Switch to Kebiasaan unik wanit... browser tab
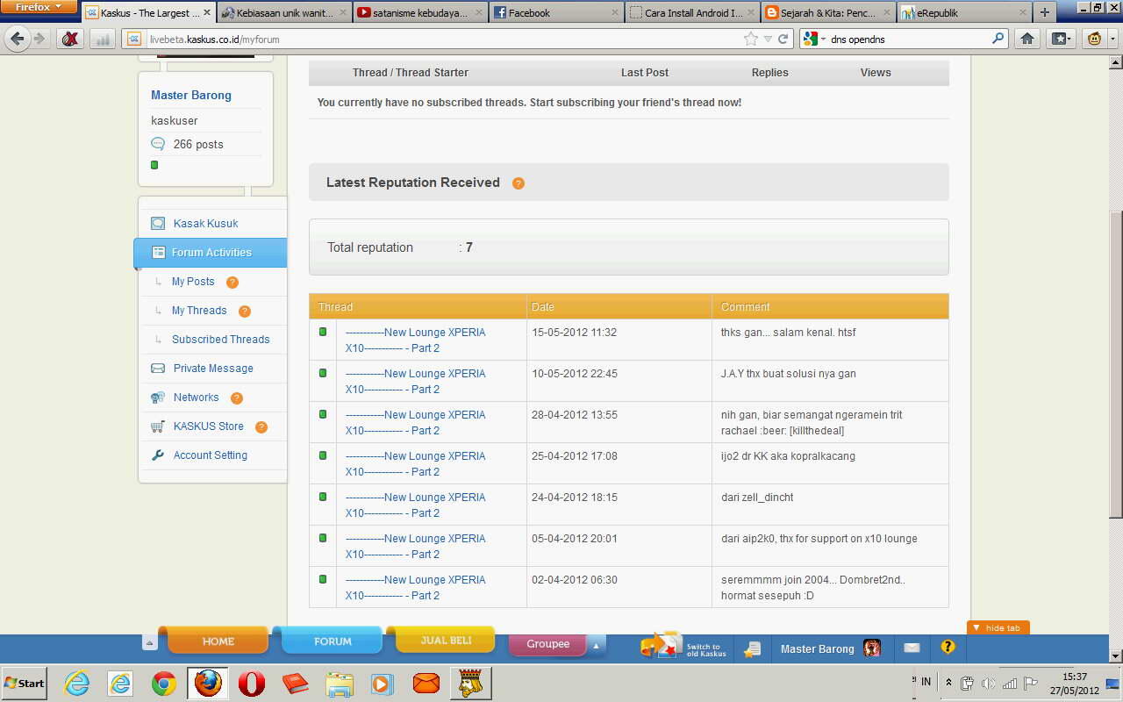The height and width of the screenshot is (702, 1123). coord(283,13)
